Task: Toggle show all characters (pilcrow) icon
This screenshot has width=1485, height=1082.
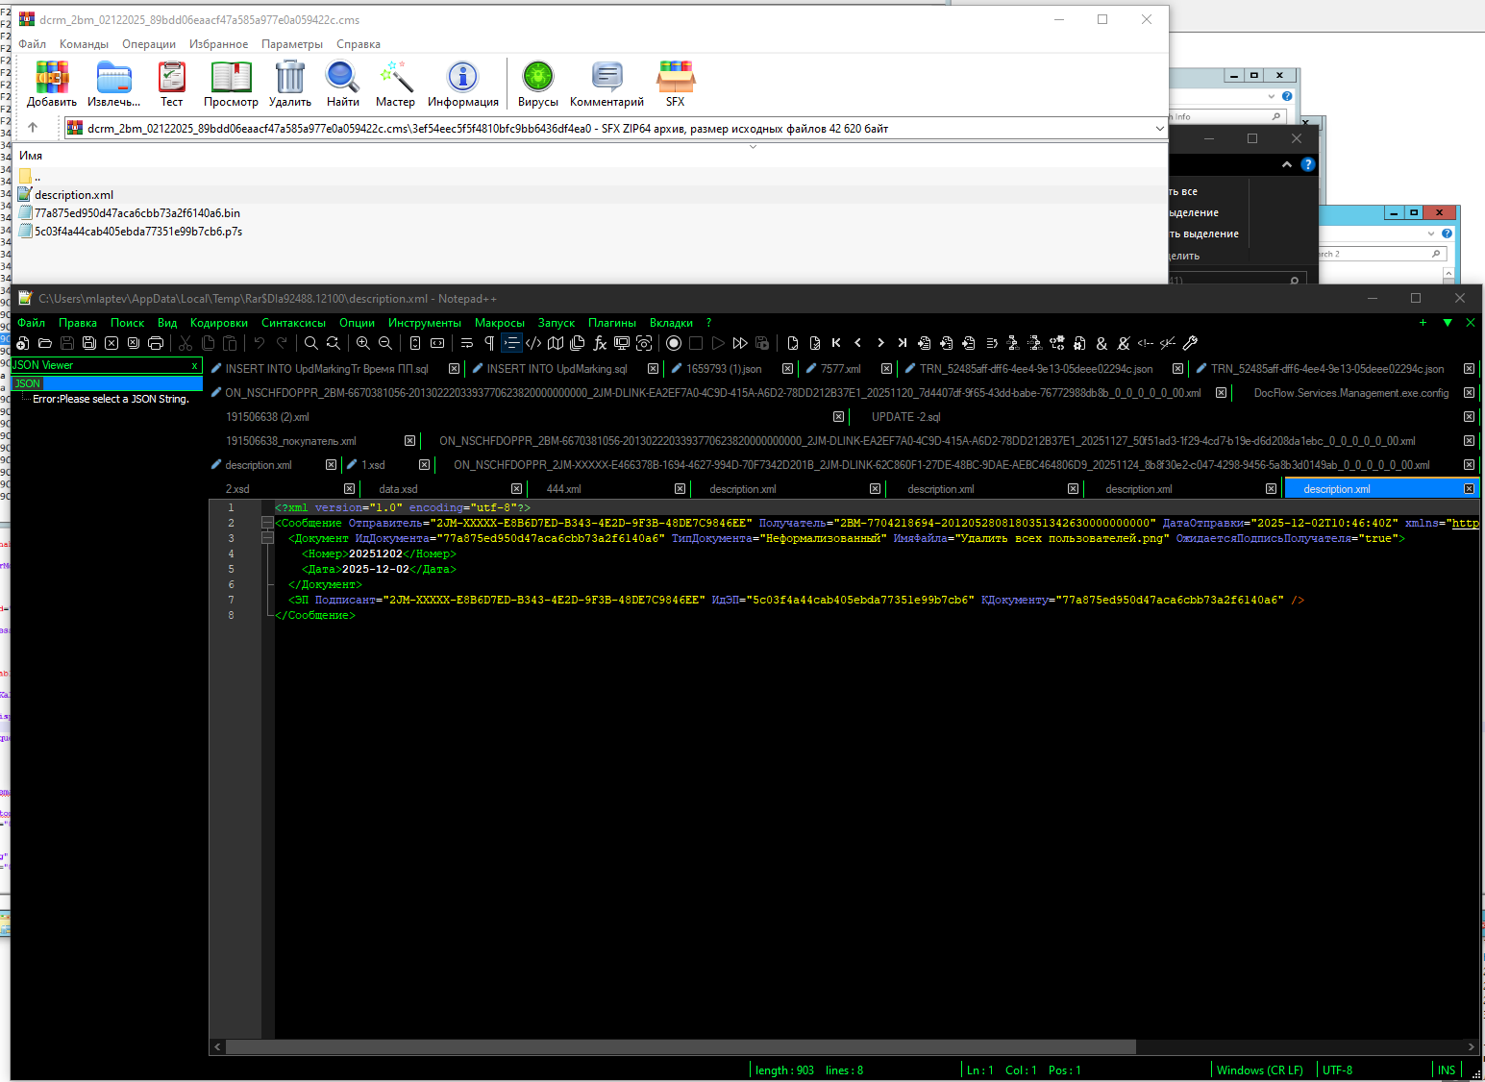Action: tap(489, 343)
